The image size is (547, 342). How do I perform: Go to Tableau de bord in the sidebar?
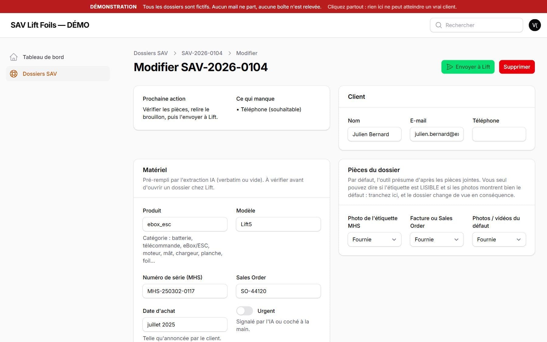point(58,57)
